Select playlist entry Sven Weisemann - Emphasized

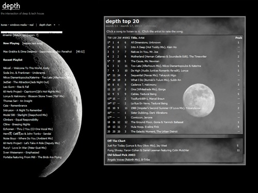tap(21, 152)
